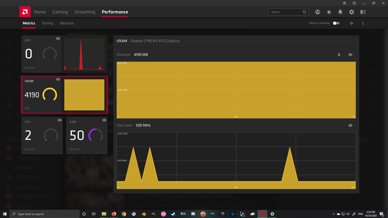Click the metrics tracking crosshair icon
The width and height of the screenshot is (388, 218).
(x=351, y=23)
